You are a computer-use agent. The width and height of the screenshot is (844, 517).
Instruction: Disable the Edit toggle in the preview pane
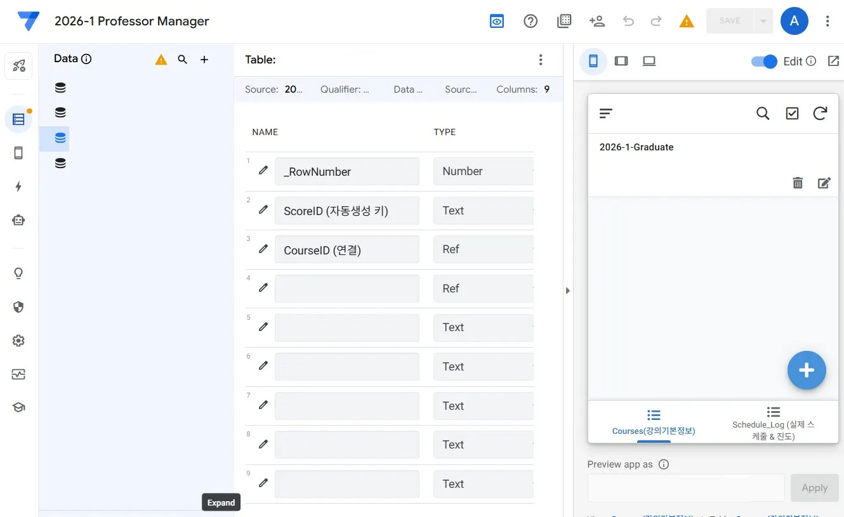[x=763, y=61]
